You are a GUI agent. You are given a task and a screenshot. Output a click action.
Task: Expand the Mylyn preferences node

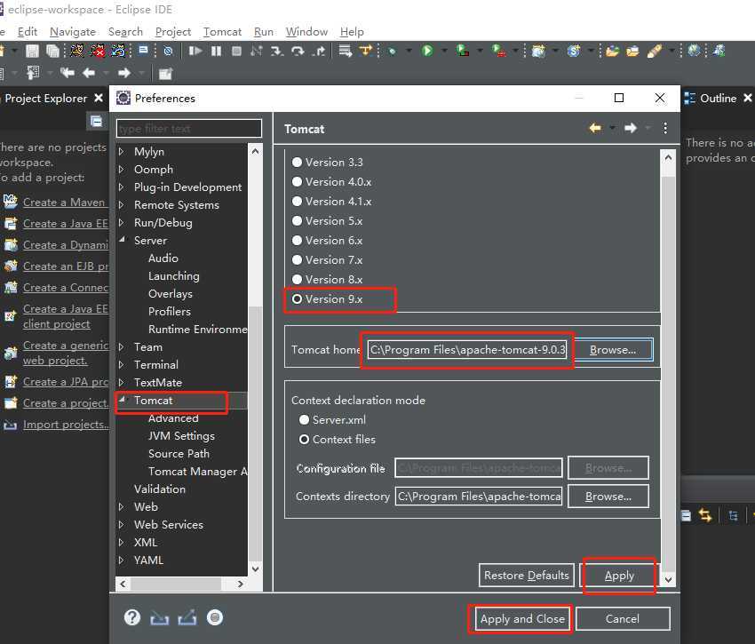click(x=122, y=152)
